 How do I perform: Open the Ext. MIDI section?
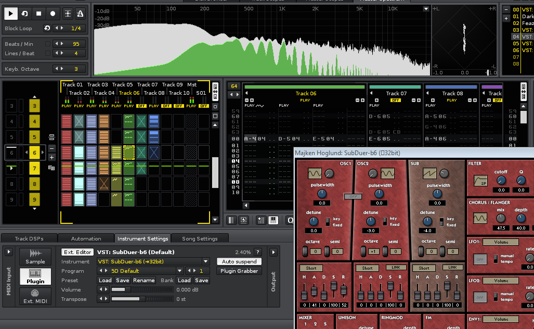35,296
